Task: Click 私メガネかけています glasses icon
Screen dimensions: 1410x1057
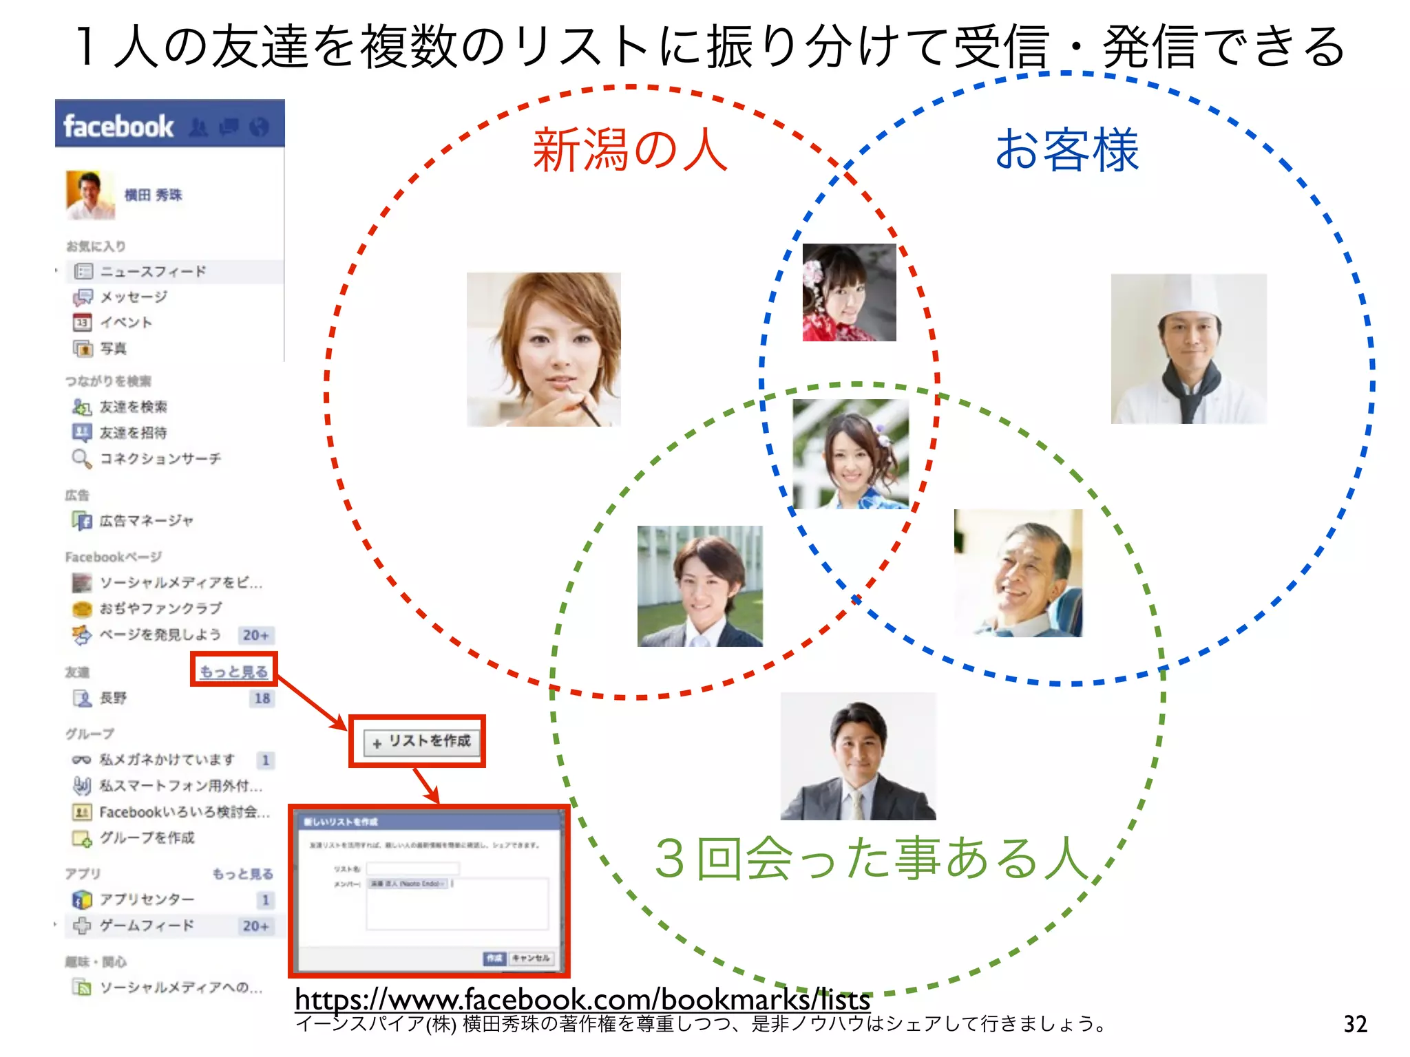Action: click(x=82, y=760)
